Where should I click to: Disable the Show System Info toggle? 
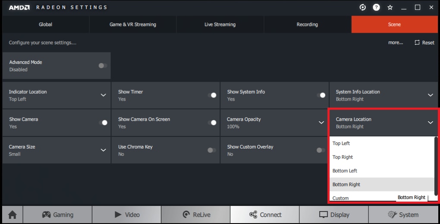321,95
